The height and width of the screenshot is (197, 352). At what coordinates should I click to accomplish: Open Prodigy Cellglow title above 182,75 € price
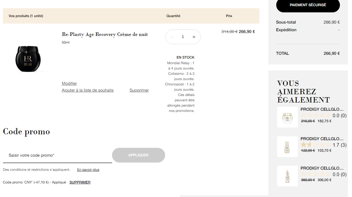pyautogui.click(x=322, y=109)
